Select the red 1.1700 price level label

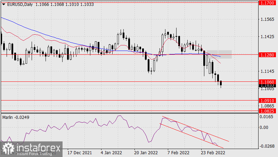tap(267, 3)
